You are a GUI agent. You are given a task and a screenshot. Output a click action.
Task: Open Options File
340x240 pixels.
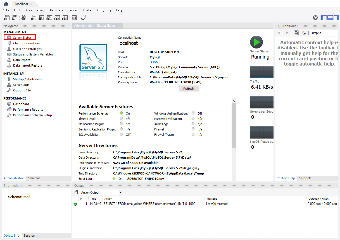pos(22,90)
